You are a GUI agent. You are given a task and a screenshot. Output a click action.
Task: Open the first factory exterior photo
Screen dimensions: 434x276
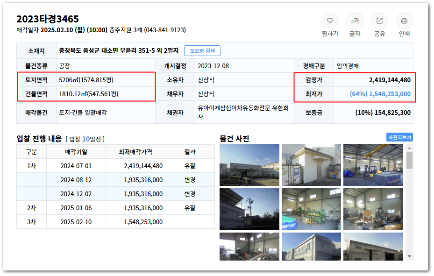[249, 164]
